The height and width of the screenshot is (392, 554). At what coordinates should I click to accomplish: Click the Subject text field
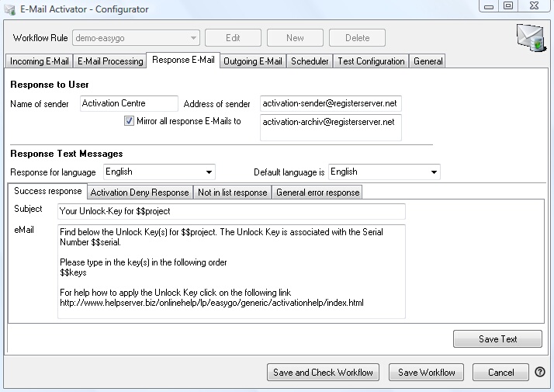[231, 211]
